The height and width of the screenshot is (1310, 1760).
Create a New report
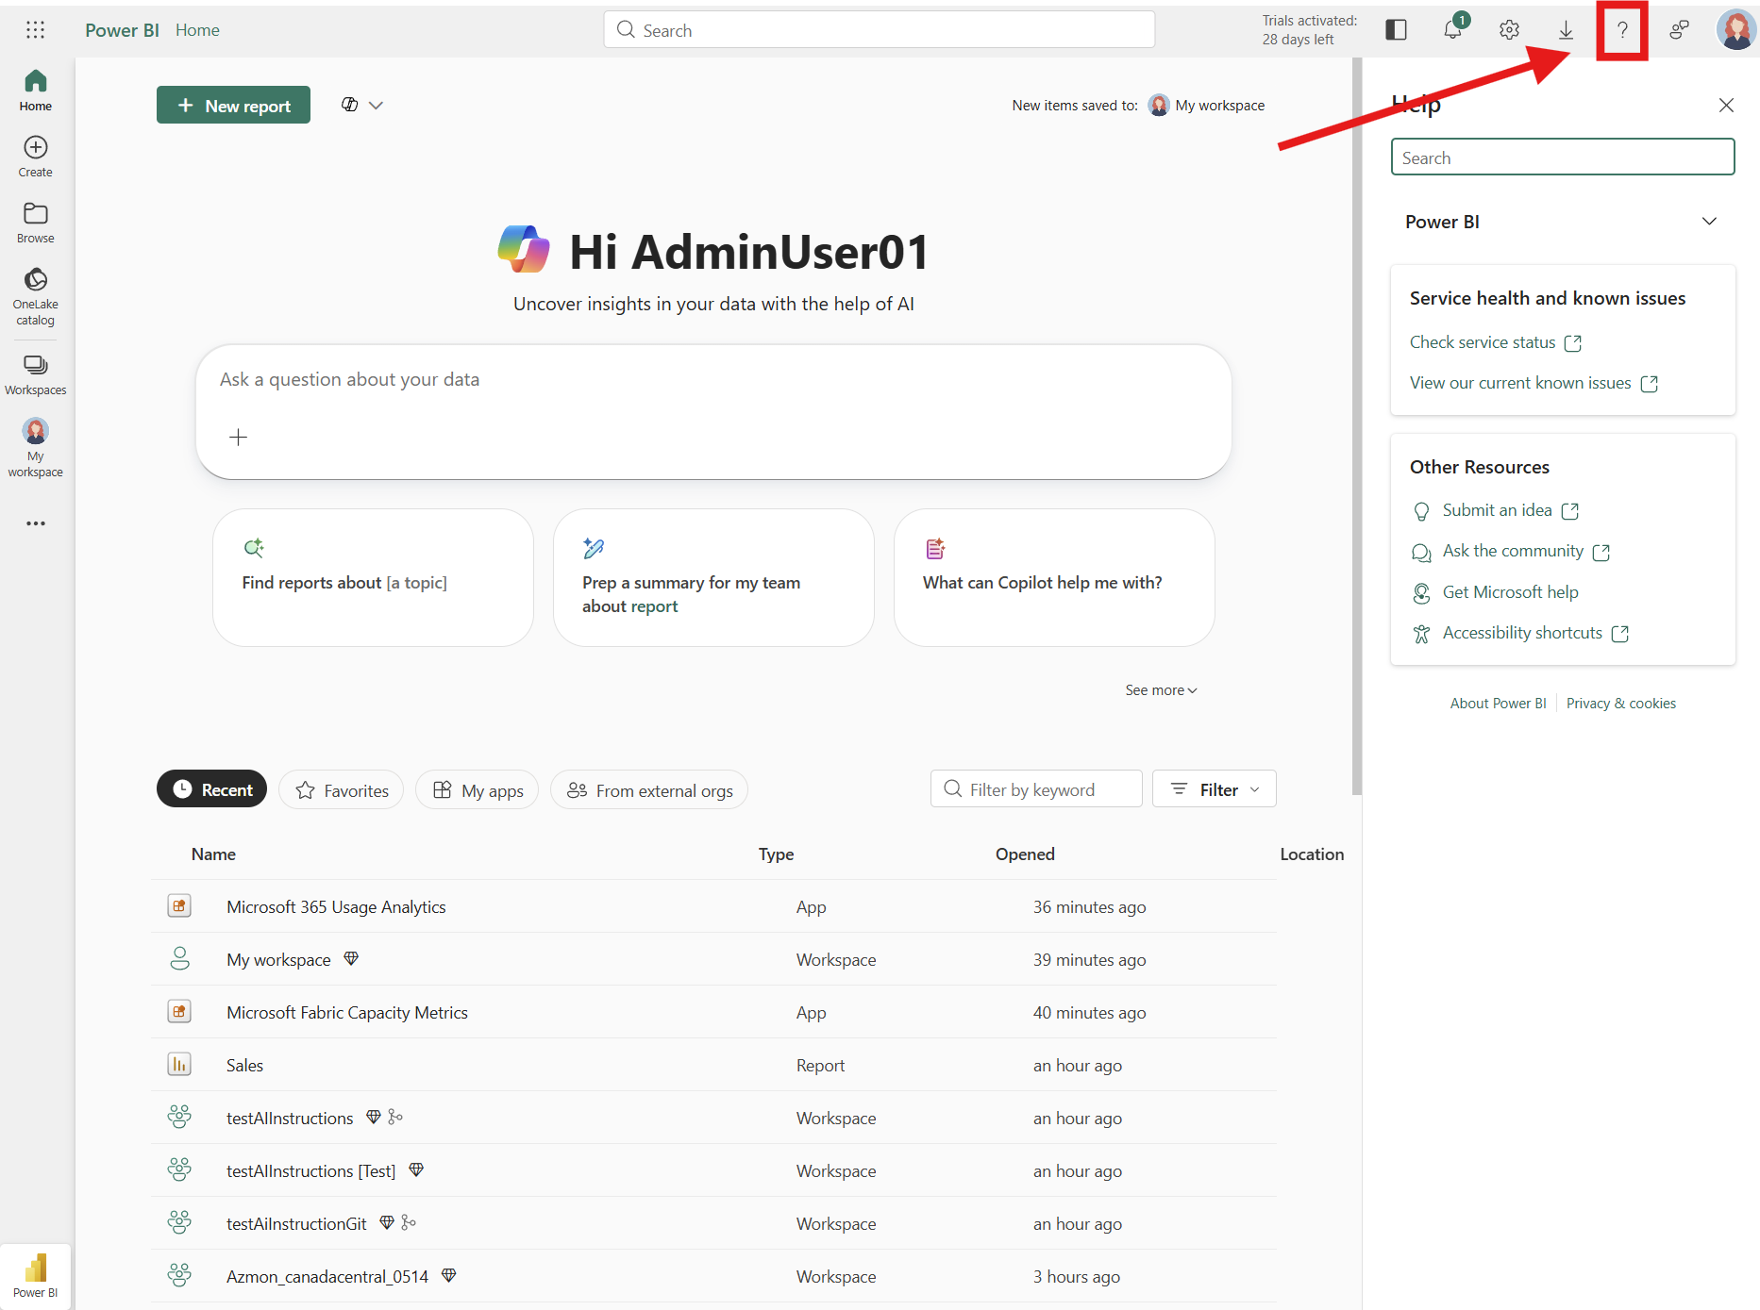[x=233, y=106]
